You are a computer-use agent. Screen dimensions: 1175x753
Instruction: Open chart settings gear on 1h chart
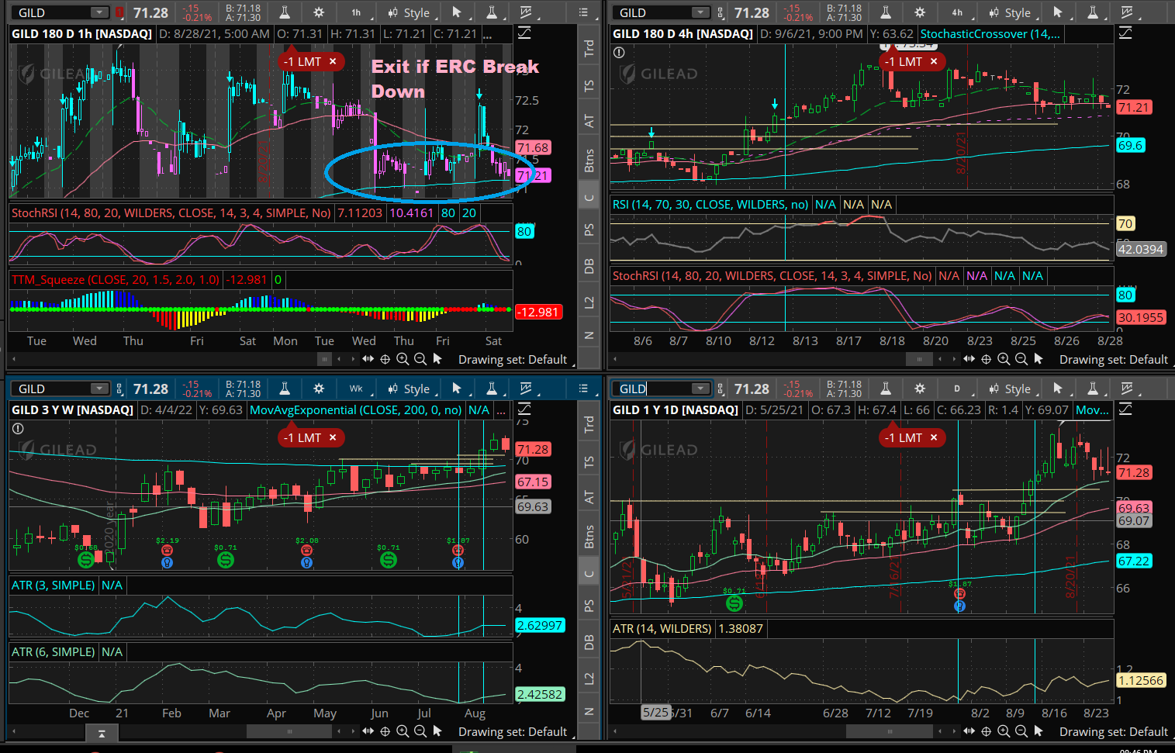pyautogui.click(x=319, y=12)
